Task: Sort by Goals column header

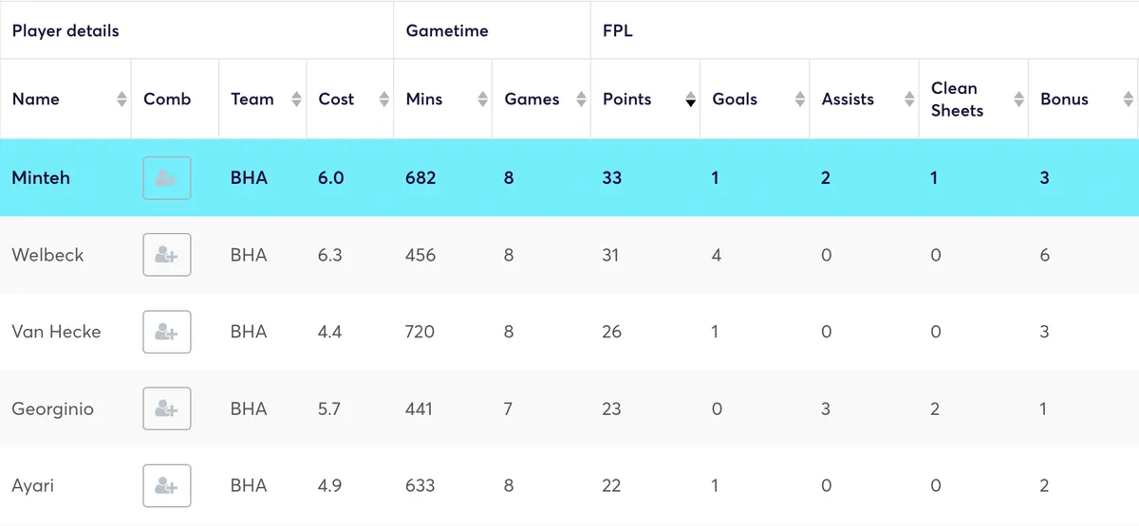Action: 735,100
